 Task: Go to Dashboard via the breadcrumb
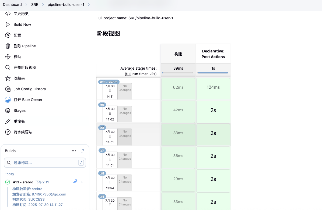tap(12, 5)
